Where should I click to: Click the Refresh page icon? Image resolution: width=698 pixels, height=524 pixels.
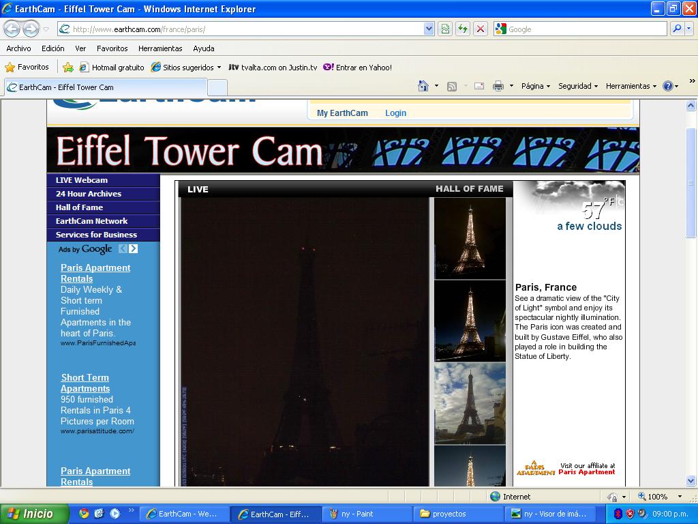(x=463, y=29)
